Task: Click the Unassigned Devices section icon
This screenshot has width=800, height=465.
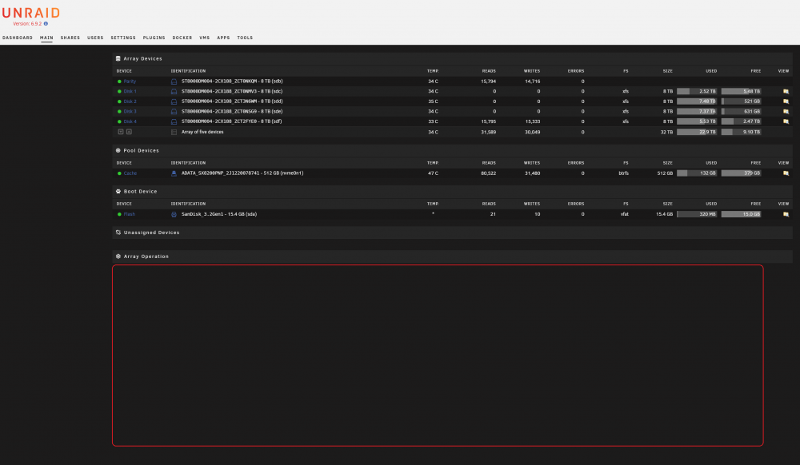Action: [x=118, y=232]
